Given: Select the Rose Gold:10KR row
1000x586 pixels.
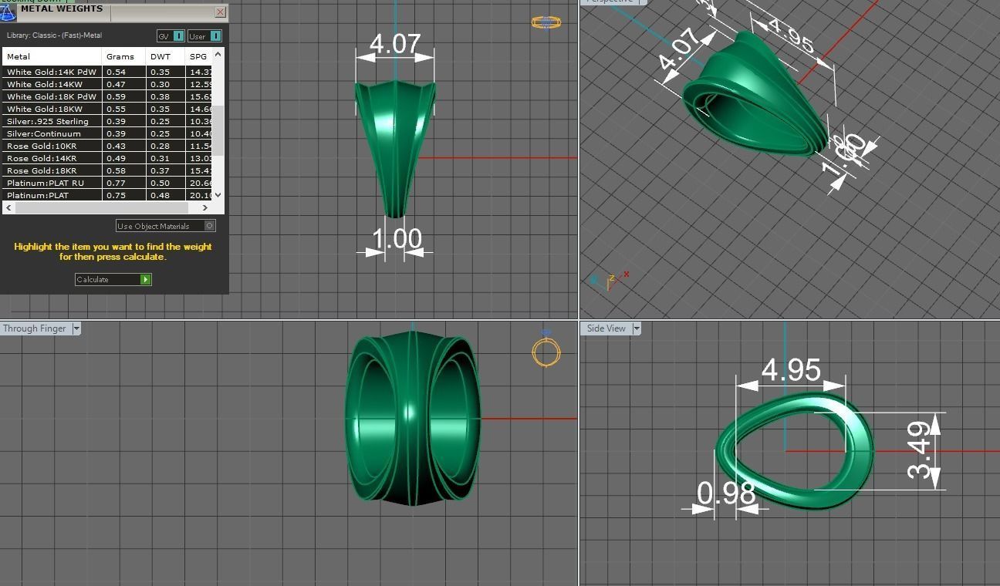Looking at the screenshot, I should [x=107, y=146].
